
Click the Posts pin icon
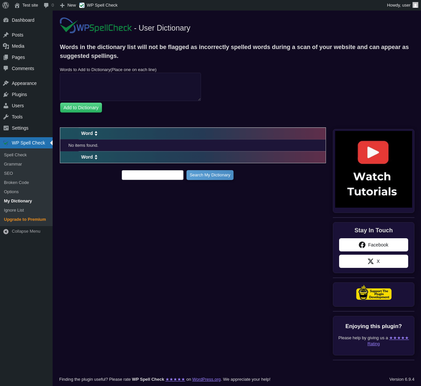[6, 35]
